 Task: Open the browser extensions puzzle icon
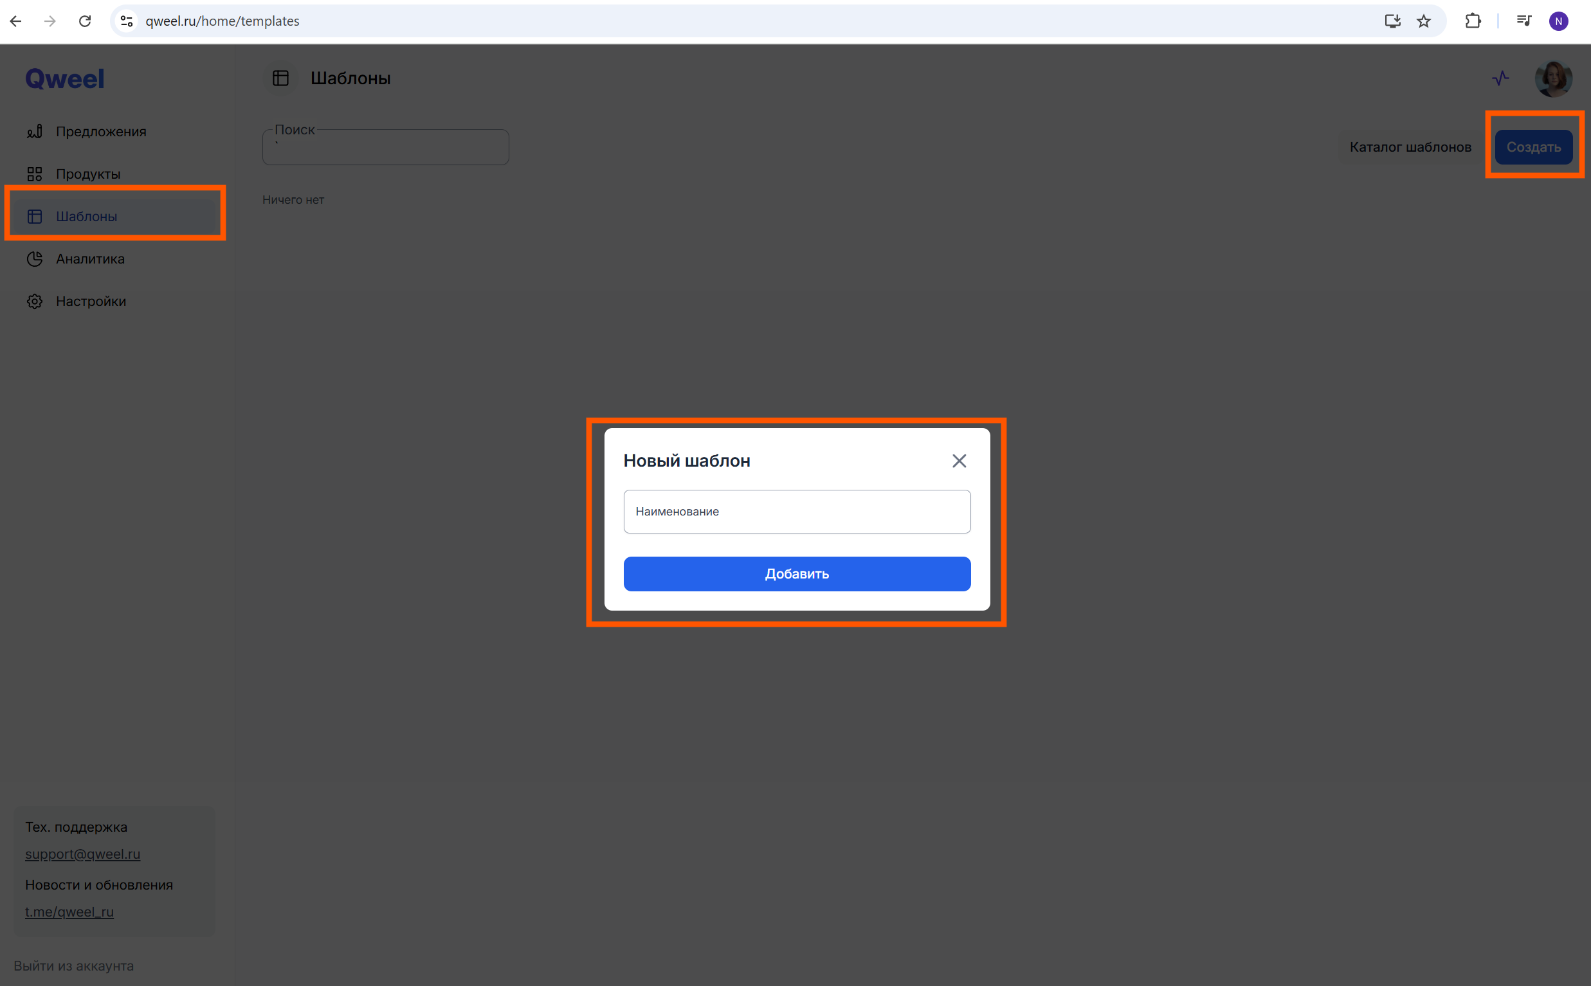[1472, 21]
